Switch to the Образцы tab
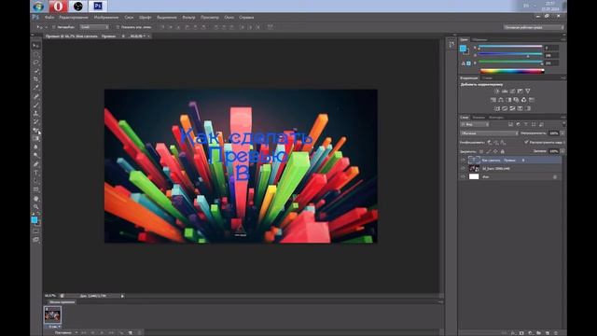The width and height of the screenshot is (597, 336). [479, 39]
